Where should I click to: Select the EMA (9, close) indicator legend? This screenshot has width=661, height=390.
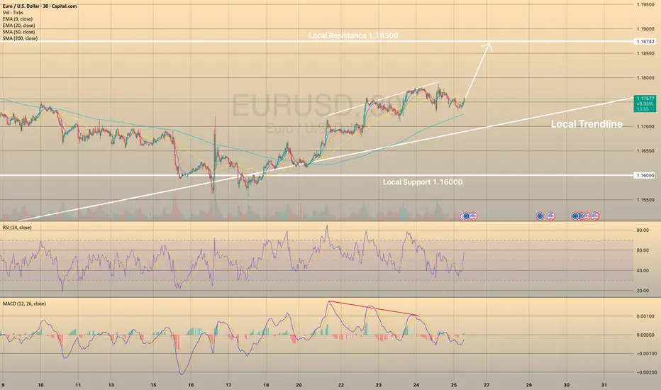(17, 19)
